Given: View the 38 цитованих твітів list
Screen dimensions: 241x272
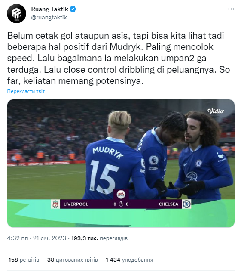Looking at the screenshot, I should (x=72, y=260).
